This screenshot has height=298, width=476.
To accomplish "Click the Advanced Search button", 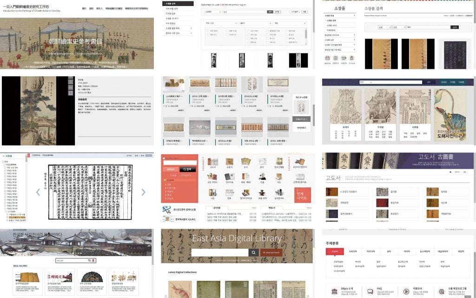I will tap(271, 252).
